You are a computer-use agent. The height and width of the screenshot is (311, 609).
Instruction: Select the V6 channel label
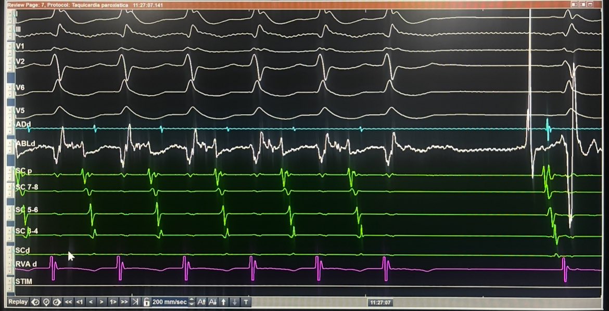coord(20,88)
